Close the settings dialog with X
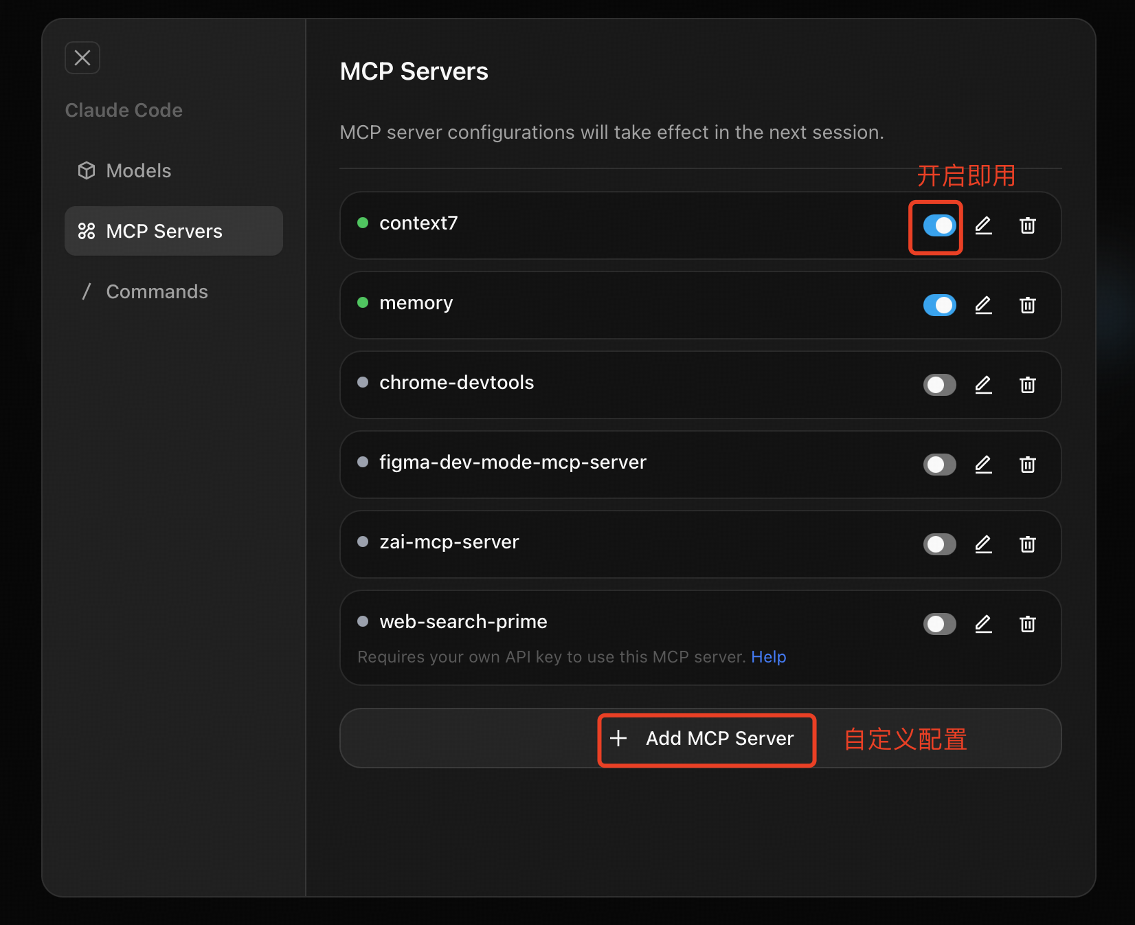Screen dimensions: 1135x925 point(82,58)
